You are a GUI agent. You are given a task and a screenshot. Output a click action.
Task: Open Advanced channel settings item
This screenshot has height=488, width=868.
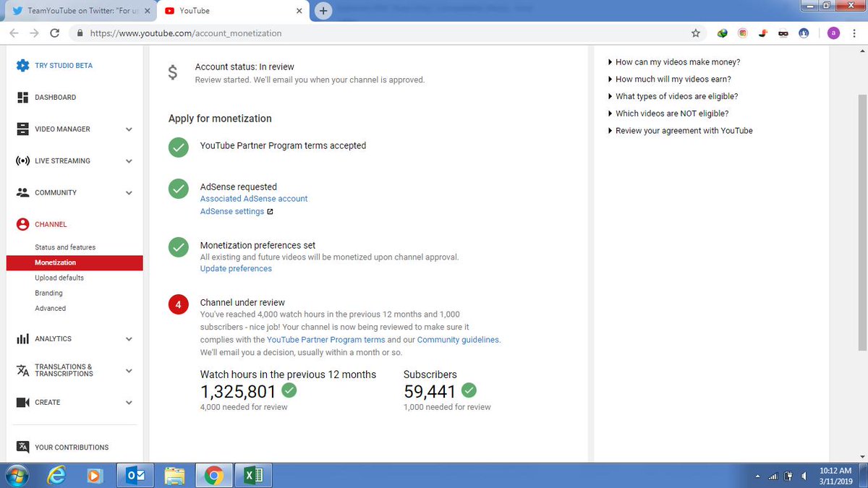pos(50,308)
